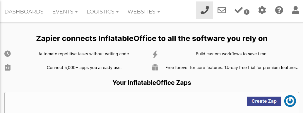The height and width of the screenshot is (113, 303).
Task: Click the lightning bolt workflows icon
Action: point(155,54)
